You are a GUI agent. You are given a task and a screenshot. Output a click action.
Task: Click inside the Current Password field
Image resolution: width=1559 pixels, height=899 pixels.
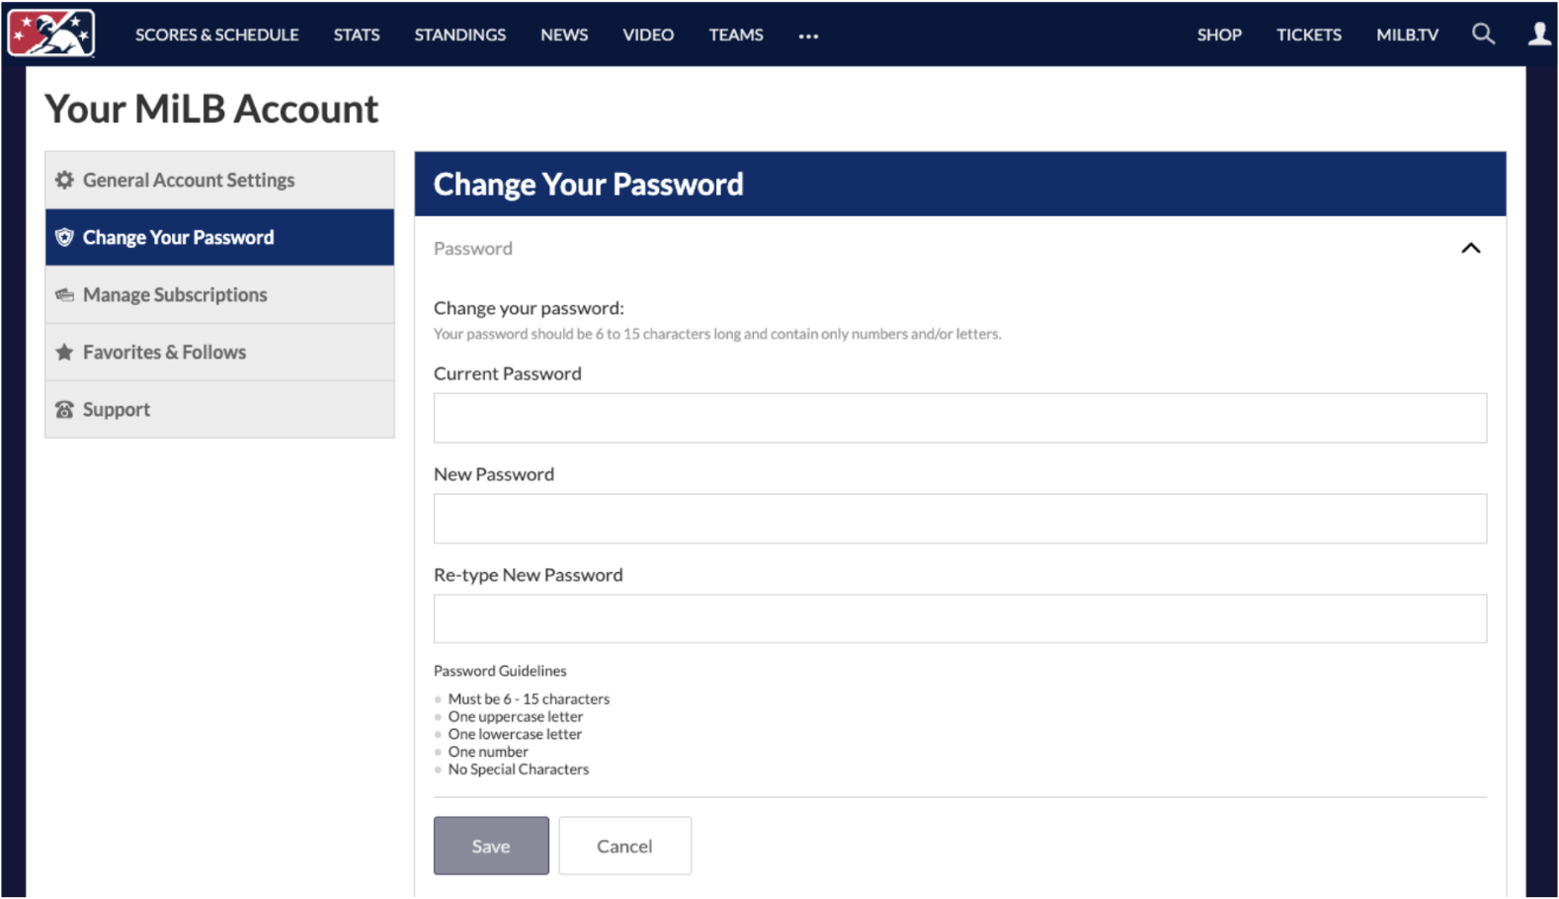959,417
